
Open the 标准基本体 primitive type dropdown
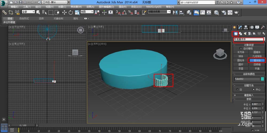(249, 39)
